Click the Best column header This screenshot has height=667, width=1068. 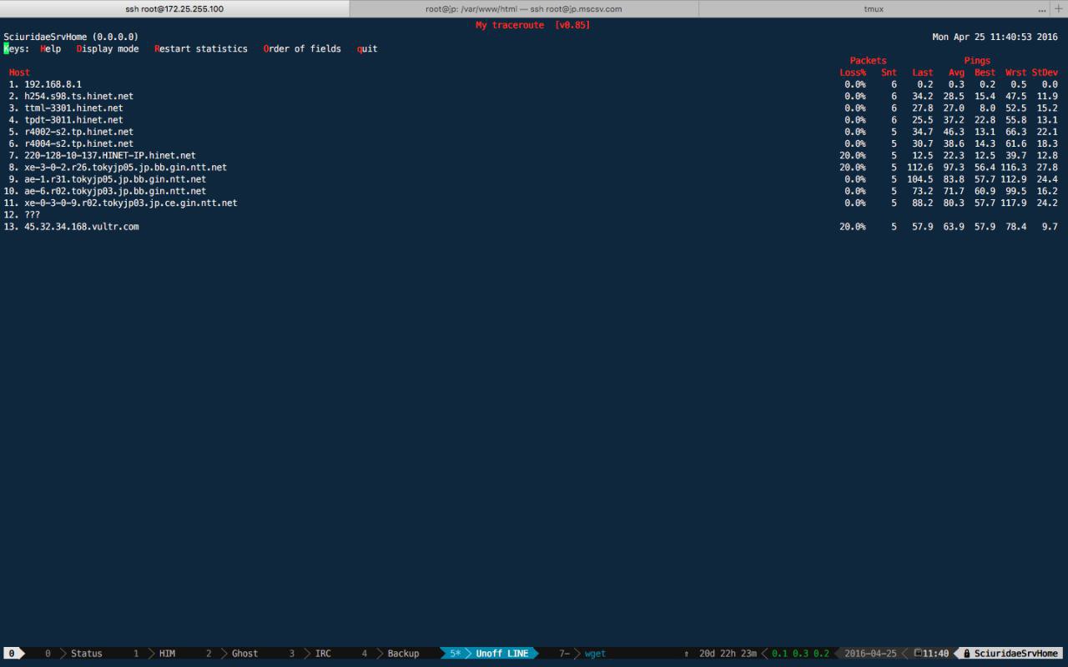tap(985, 73)
